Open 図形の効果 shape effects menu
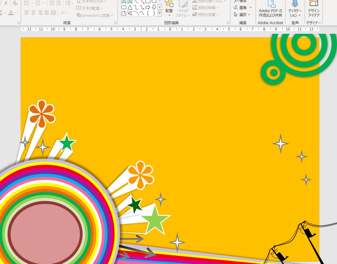Viewport: 337px width, 264px height. (x=206, y=14)
